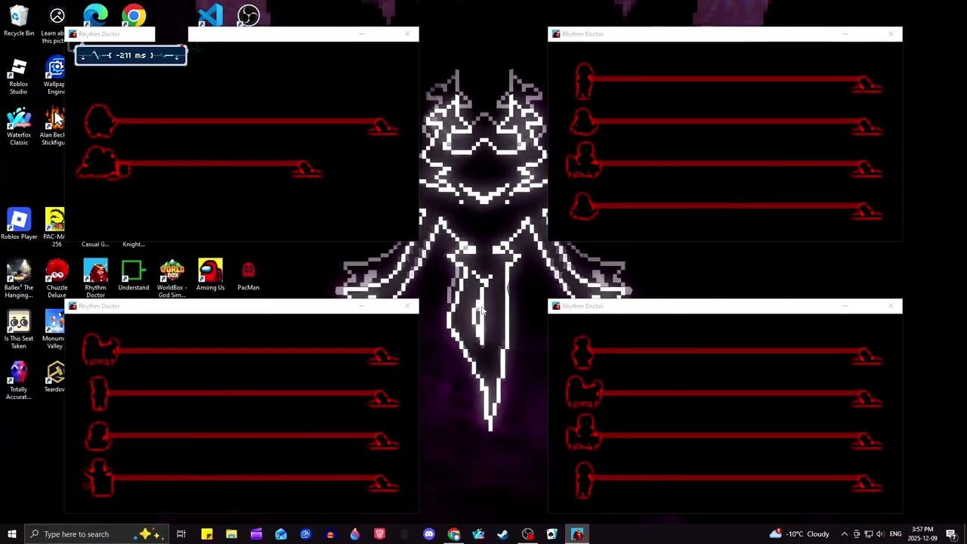Click the -211 ms latency readout

(x=131, y=55)
